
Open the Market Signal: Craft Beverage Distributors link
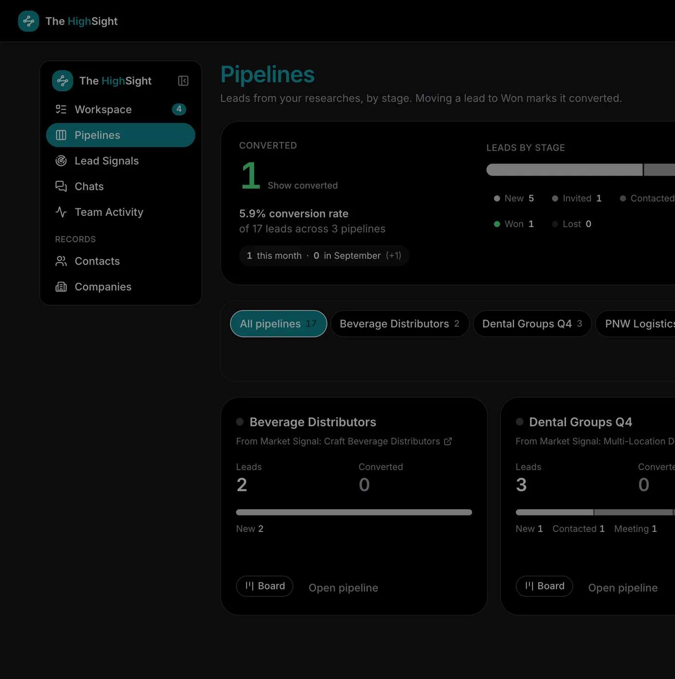click(x=344, y=441)
